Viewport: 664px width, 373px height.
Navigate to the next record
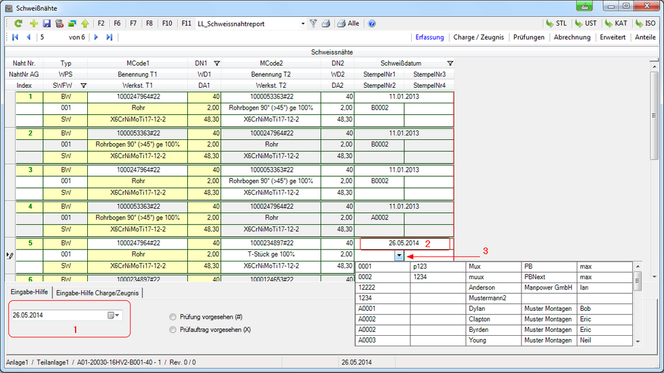(x=96, y=37)
